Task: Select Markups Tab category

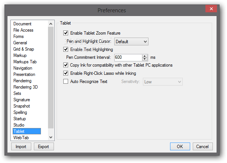Action: (x=25, y=62)
